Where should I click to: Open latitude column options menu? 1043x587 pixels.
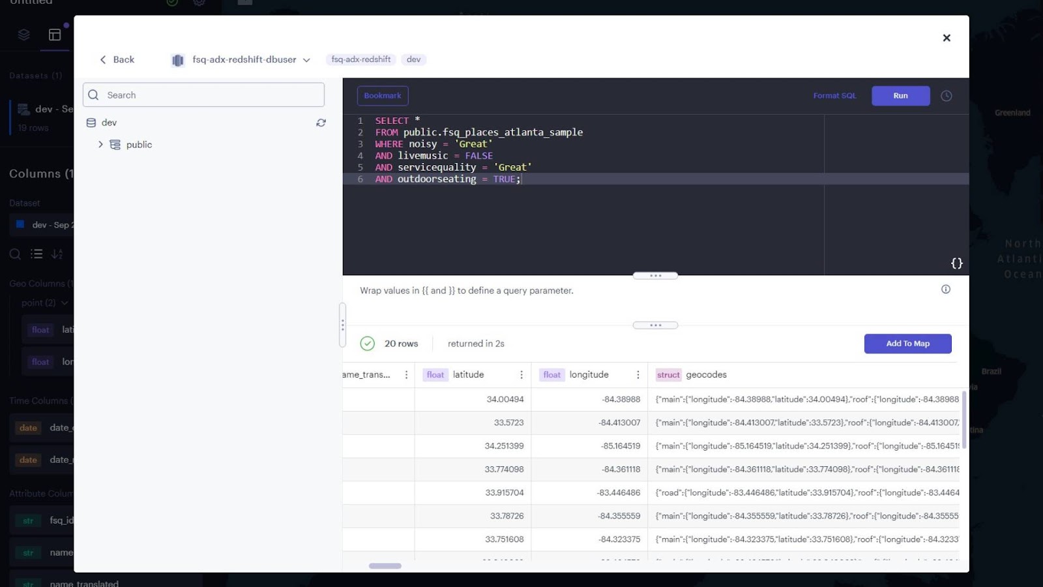(521, 374)
